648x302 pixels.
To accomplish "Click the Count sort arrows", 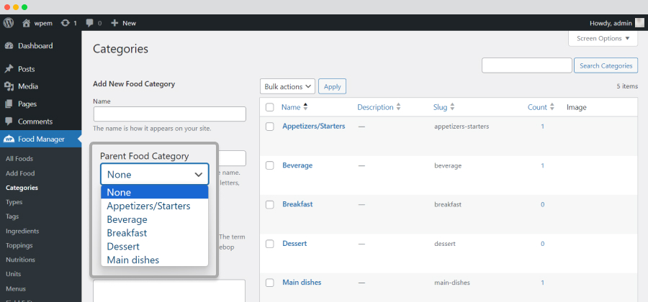I will point(552,107).
